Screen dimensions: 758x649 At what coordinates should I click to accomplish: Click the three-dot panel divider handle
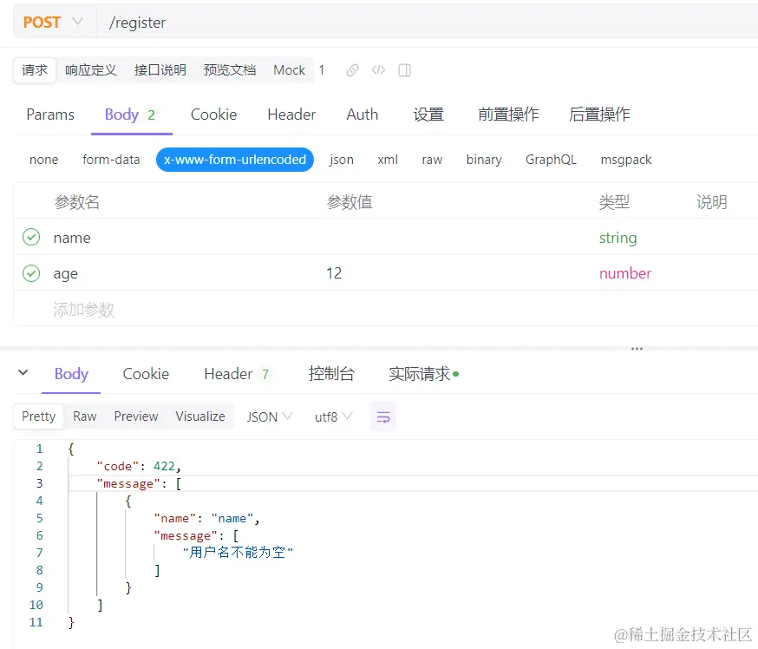(637, 348)
